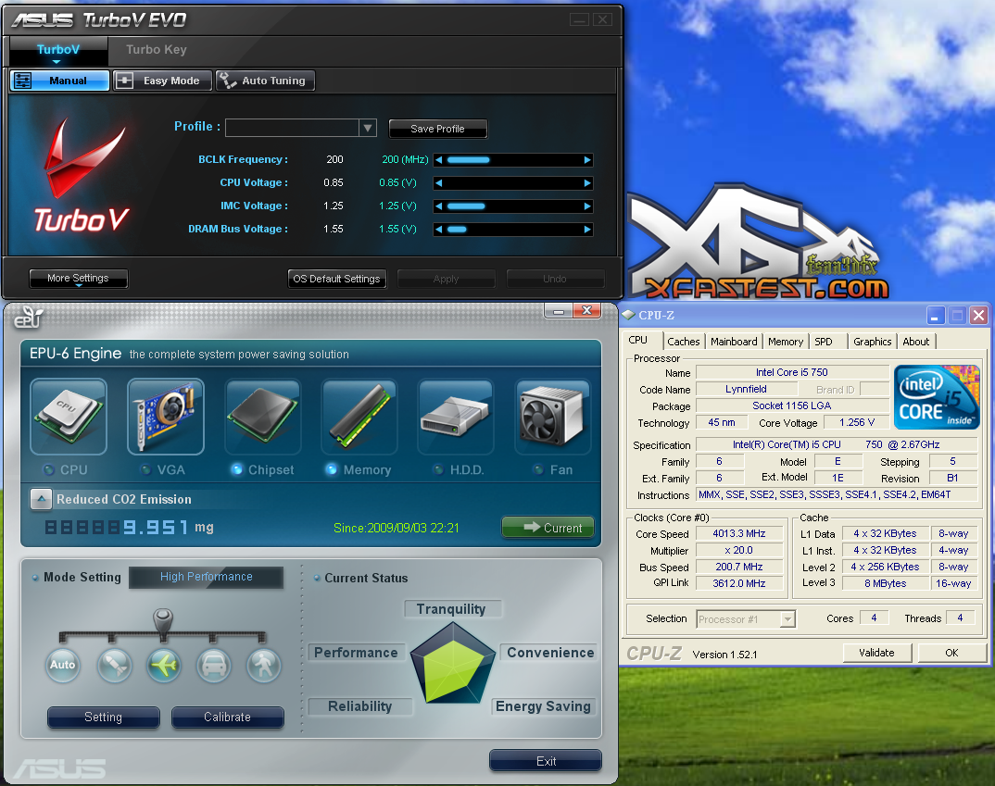This screenshot has height=786, width=995.
Task: Toggle the Chipset indicator light
Action: pyautogui.click(x=236, y=469)
